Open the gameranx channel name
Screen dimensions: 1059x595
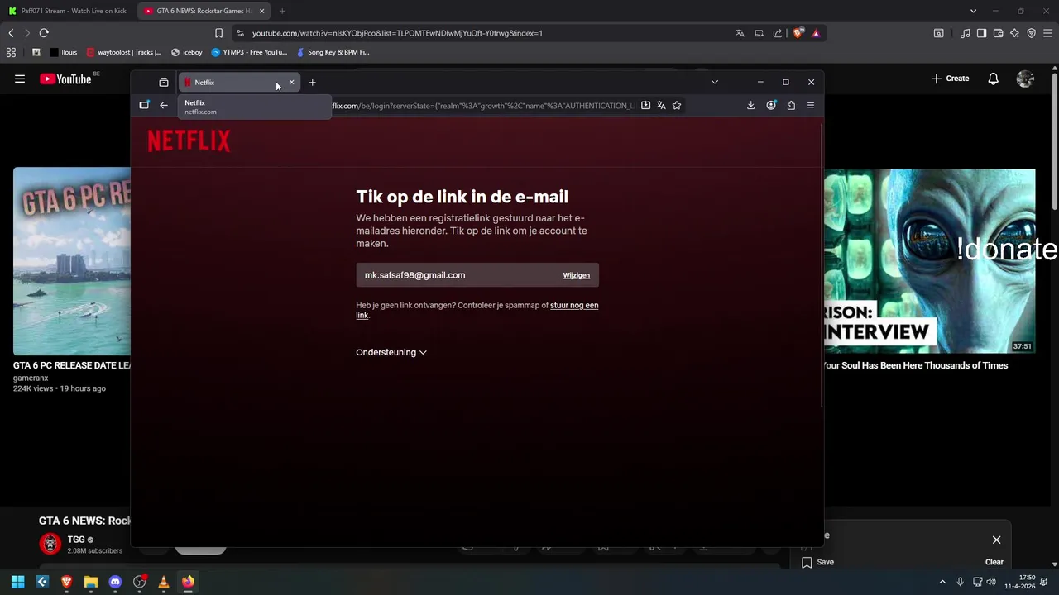(31, 378)
